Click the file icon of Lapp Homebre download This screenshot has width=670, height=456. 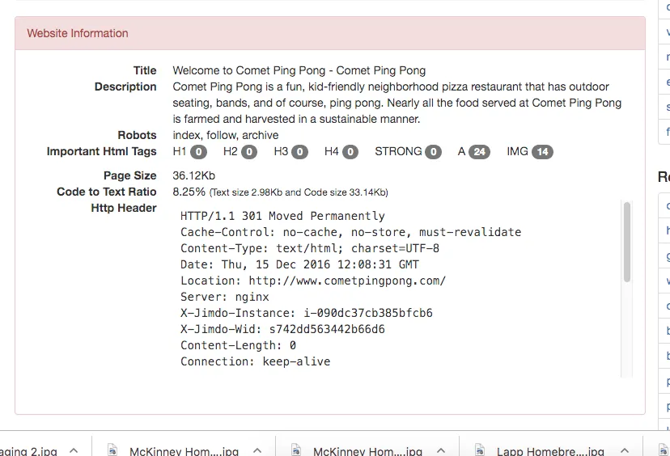480,450
